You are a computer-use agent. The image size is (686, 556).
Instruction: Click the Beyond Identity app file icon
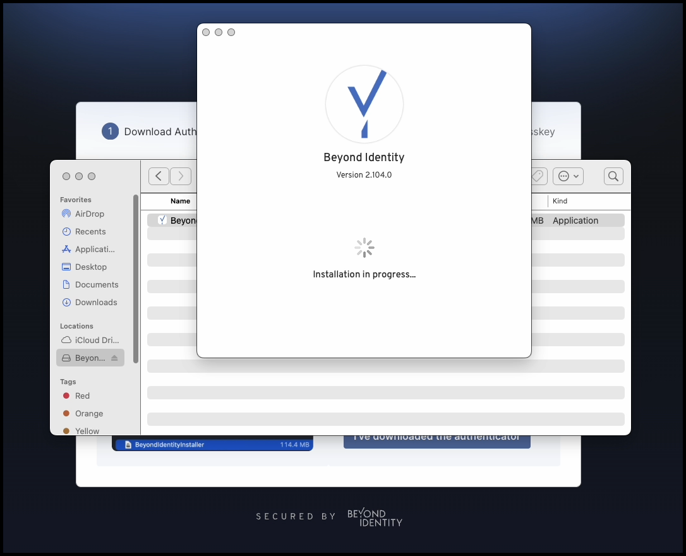162,220
